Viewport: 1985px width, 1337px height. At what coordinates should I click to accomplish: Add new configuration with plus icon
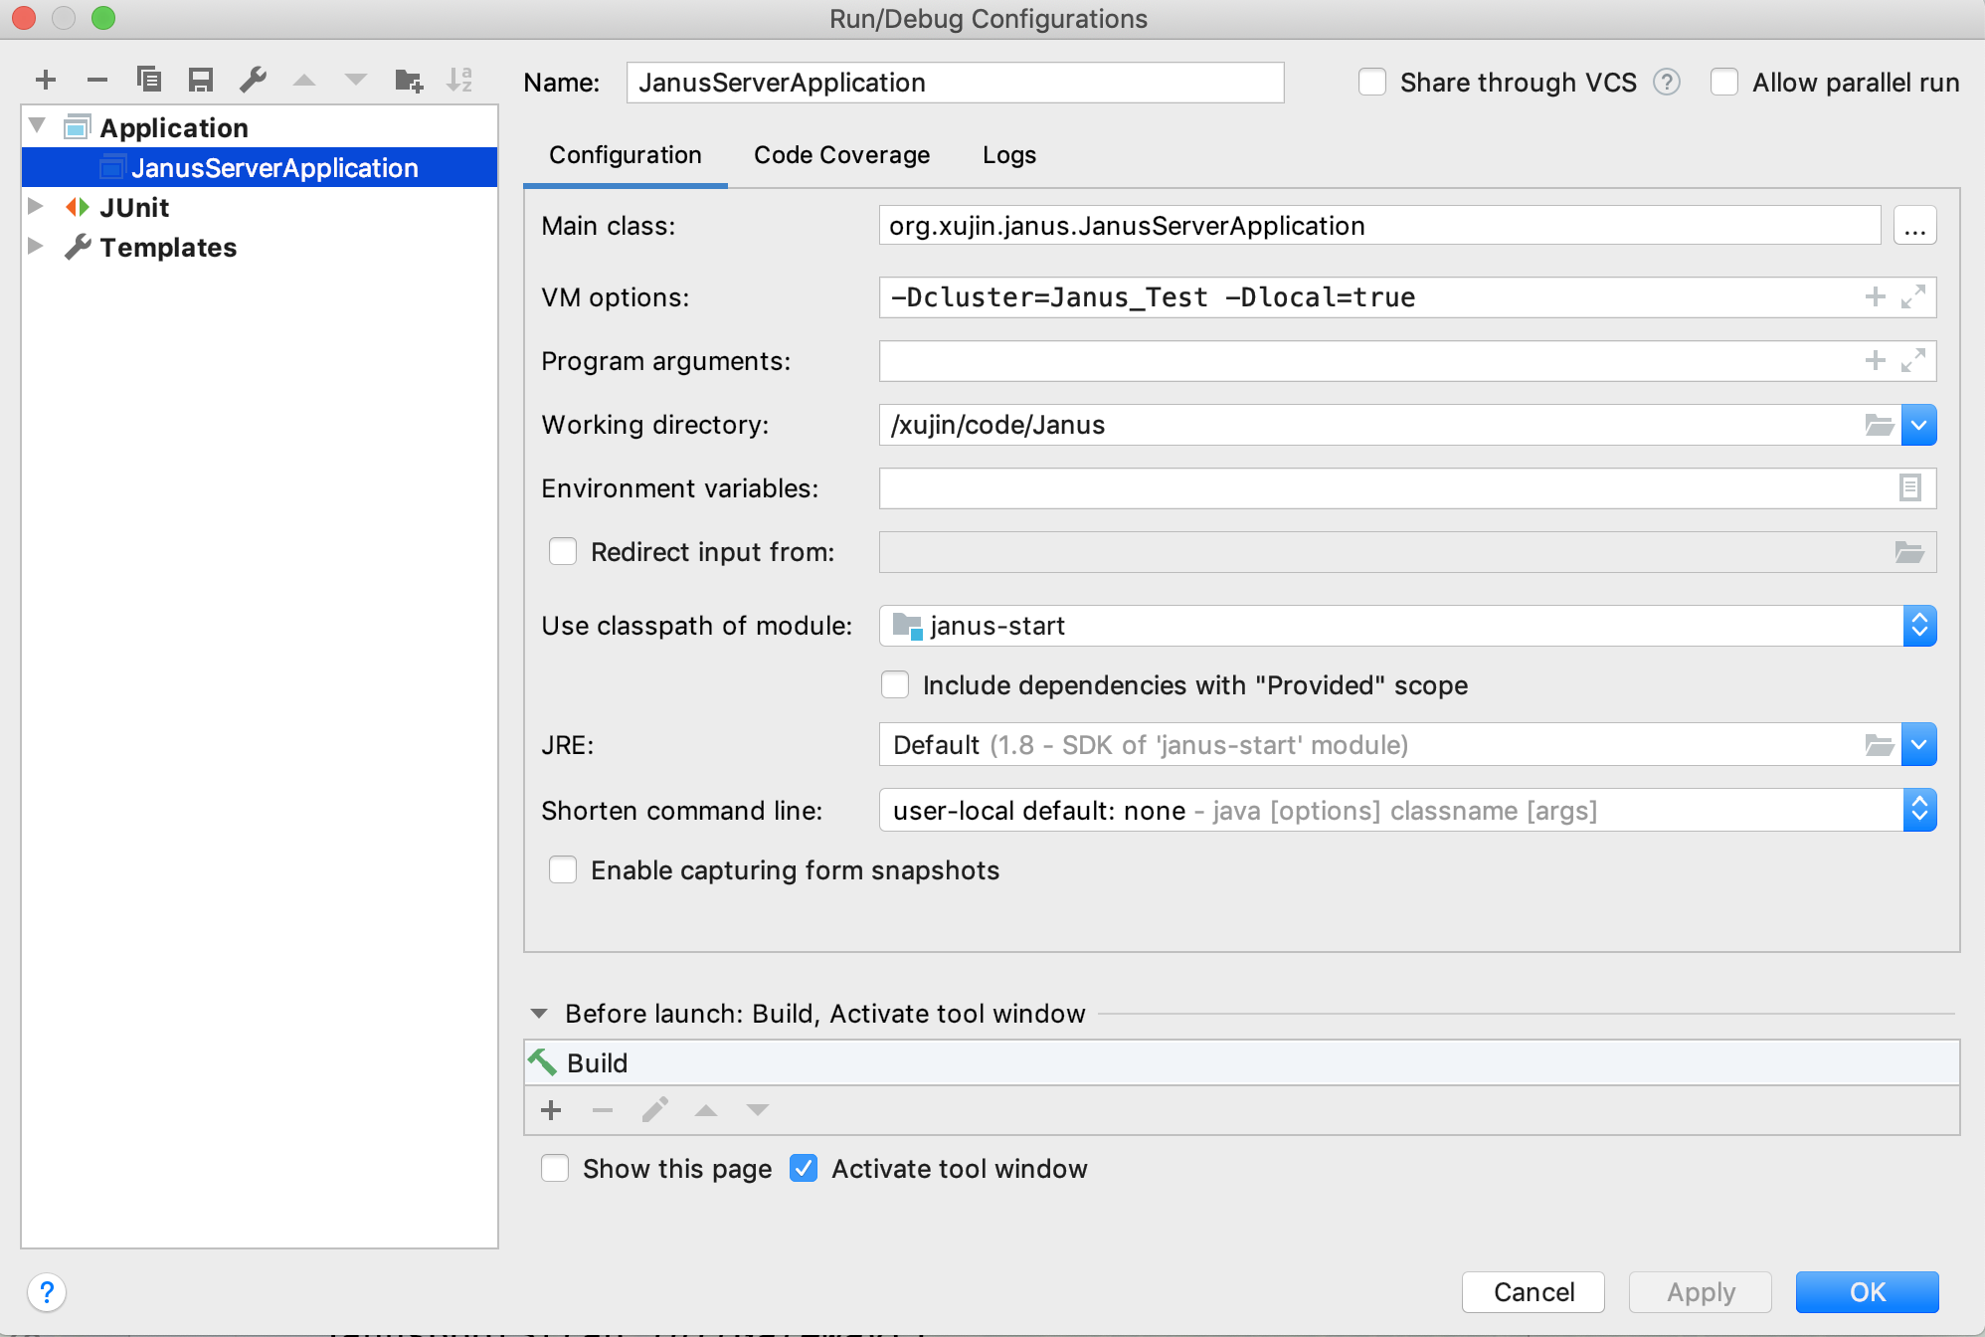pos(46,80)
